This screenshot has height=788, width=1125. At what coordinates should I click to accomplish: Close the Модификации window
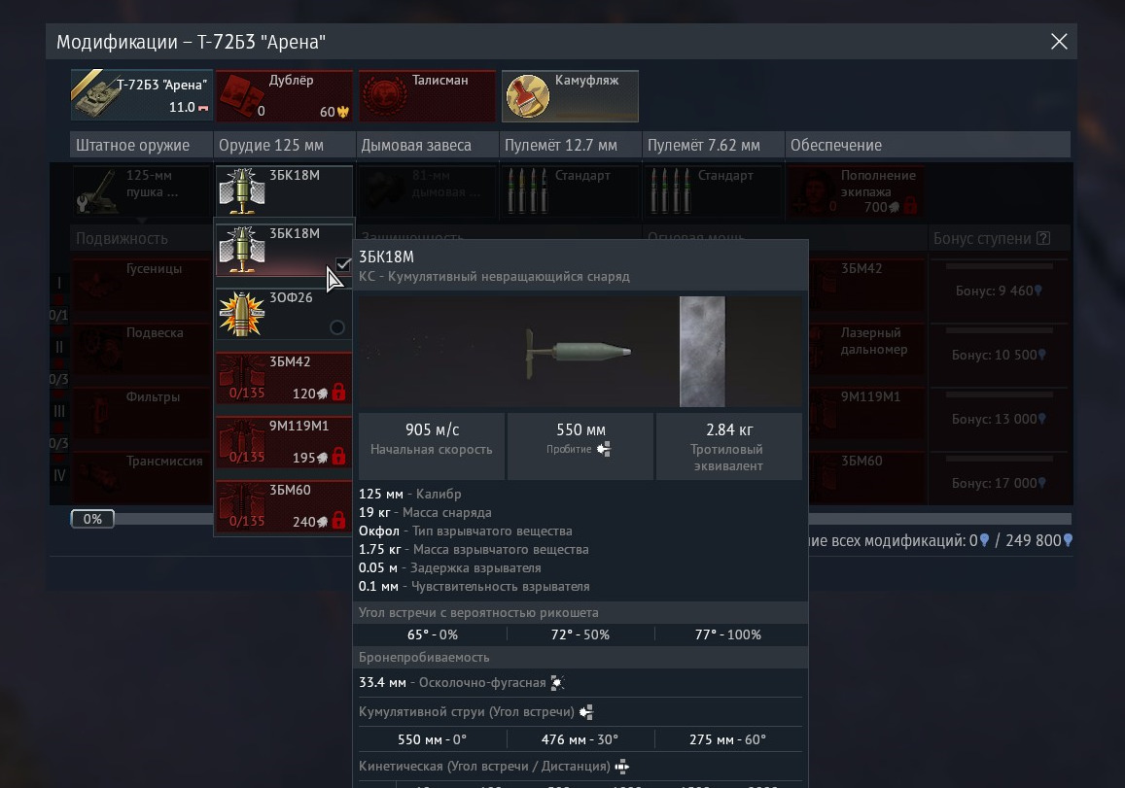click(1058, 41)
